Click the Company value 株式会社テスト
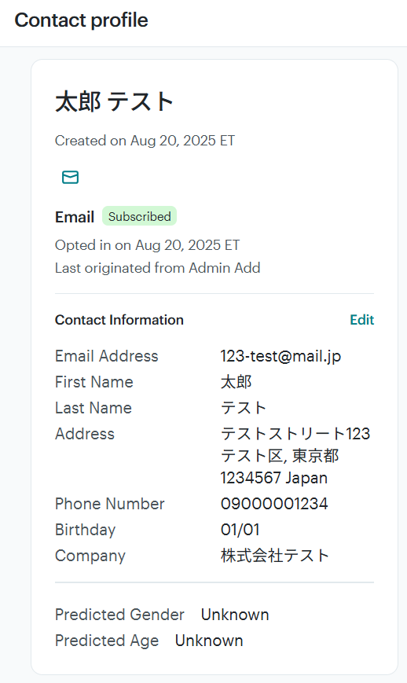Image resolution: width=407 pixels, height=683 pixels. (x=275, y=556)
